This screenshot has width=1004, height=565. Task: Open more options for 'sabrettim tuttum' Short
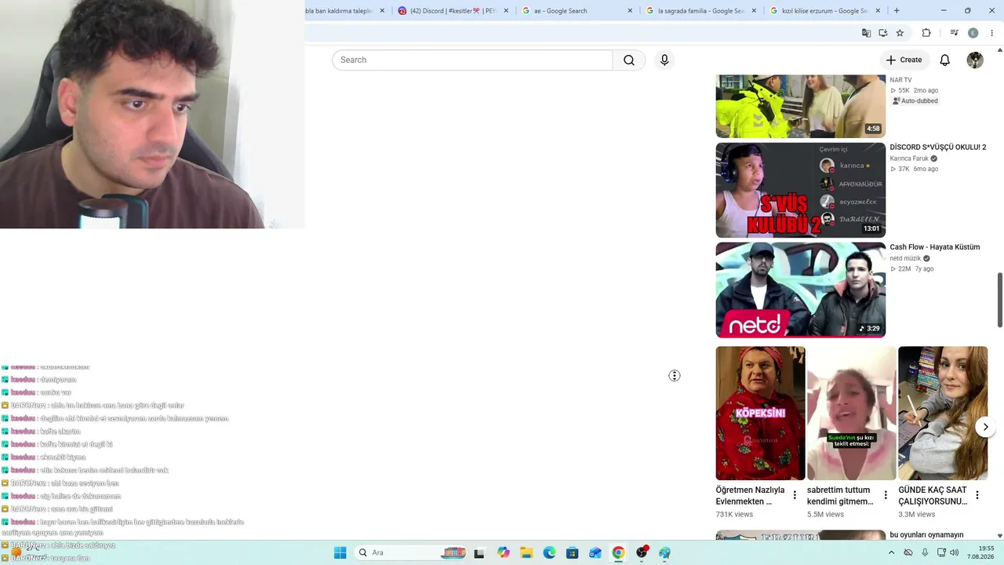pyautogui.click(x=886, y=495)
